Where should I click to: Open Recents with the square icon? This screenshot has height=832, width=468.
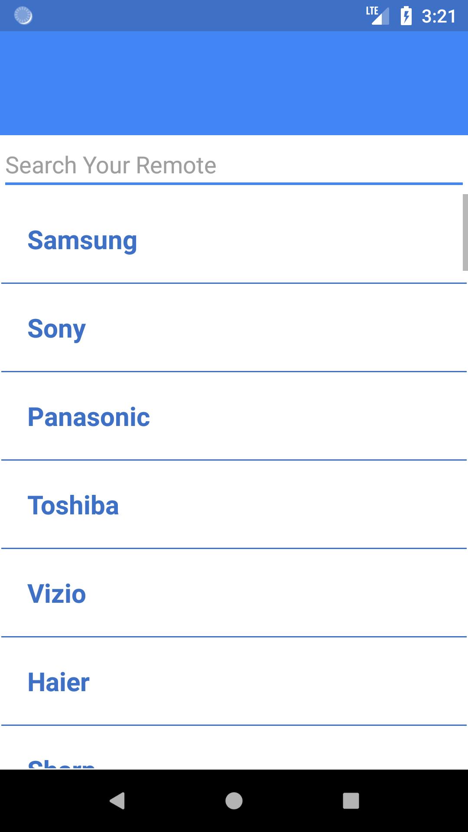[x=351, y=800]
